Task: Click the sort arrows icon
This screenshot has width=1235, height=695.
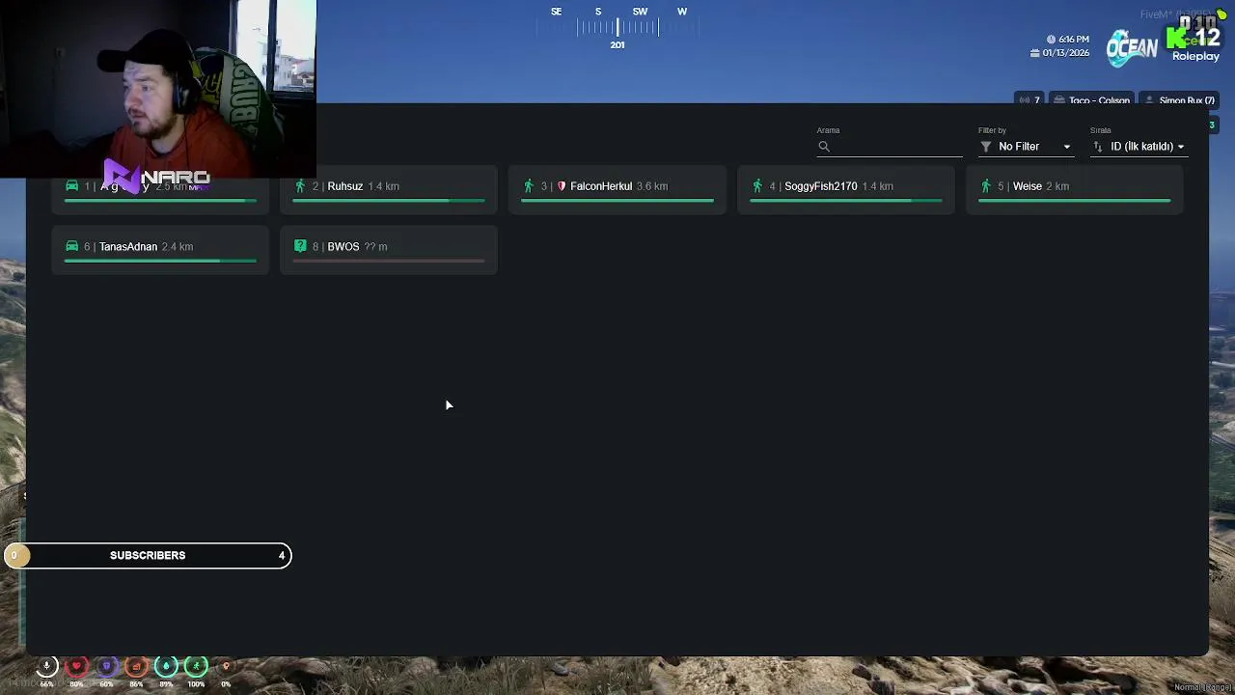Action: click(1098, 147)
